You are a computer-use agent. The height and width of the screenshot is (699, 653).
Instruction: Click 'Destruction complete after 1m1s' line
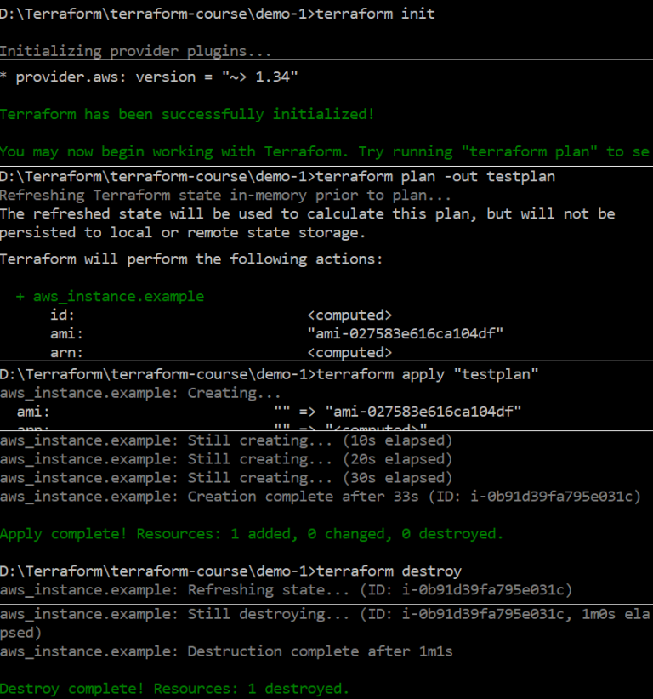pyautogui.click(x=226, y=651)
